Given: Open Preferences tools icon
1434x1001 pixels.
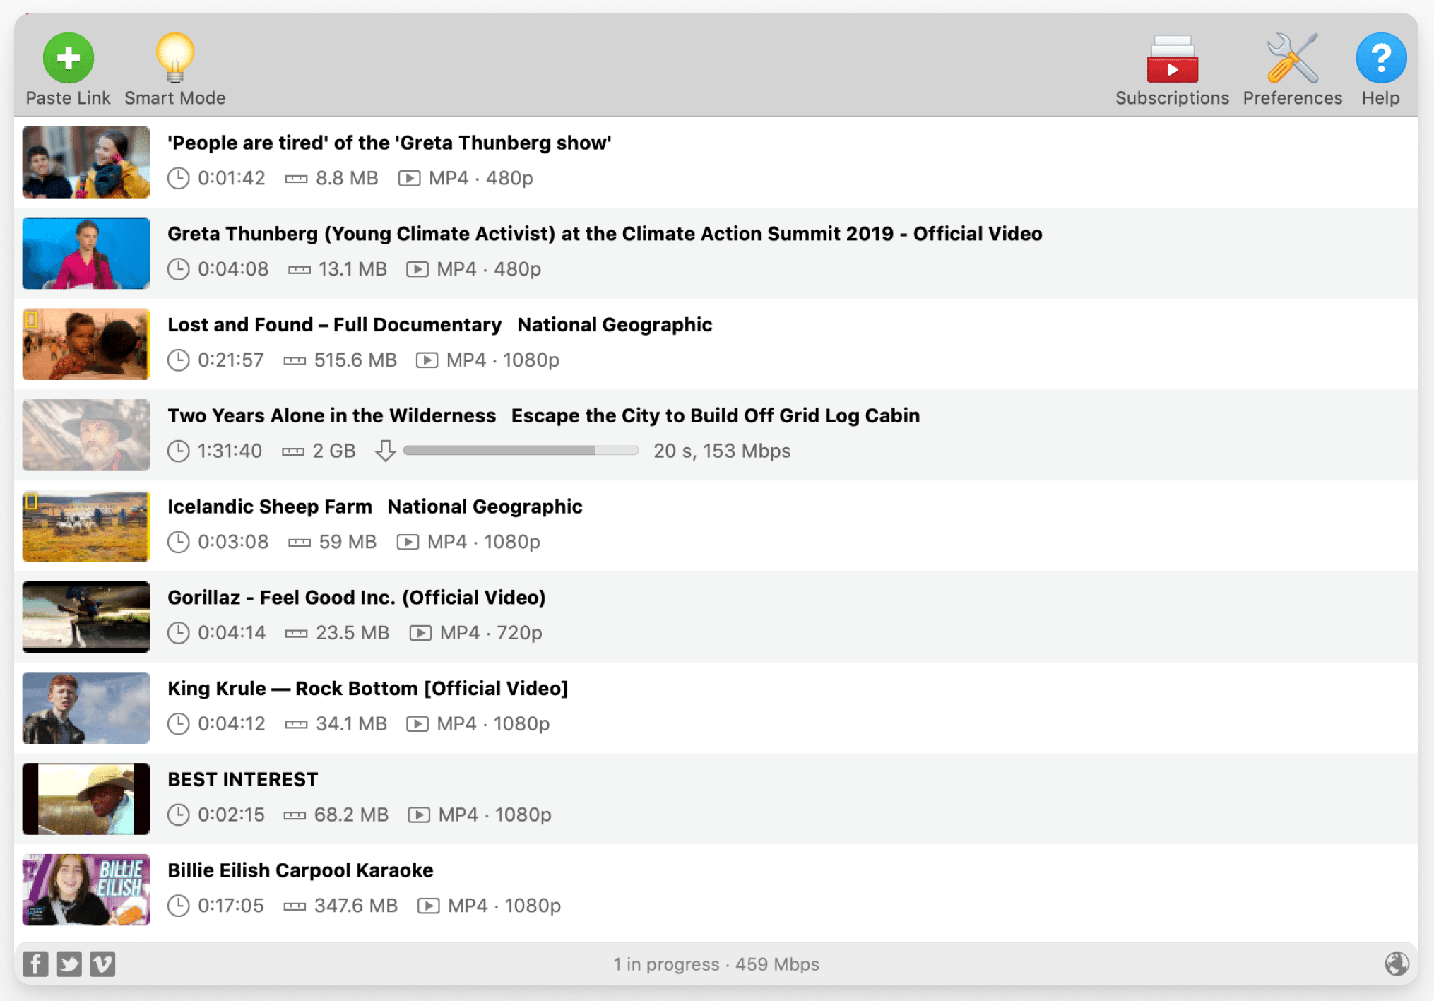Looking at the screenshot, I should point(1291,59).
